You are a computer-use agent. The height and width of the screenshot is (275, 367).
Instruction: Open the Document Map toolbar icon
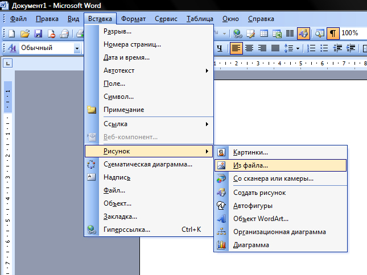(x=319, y=34)
